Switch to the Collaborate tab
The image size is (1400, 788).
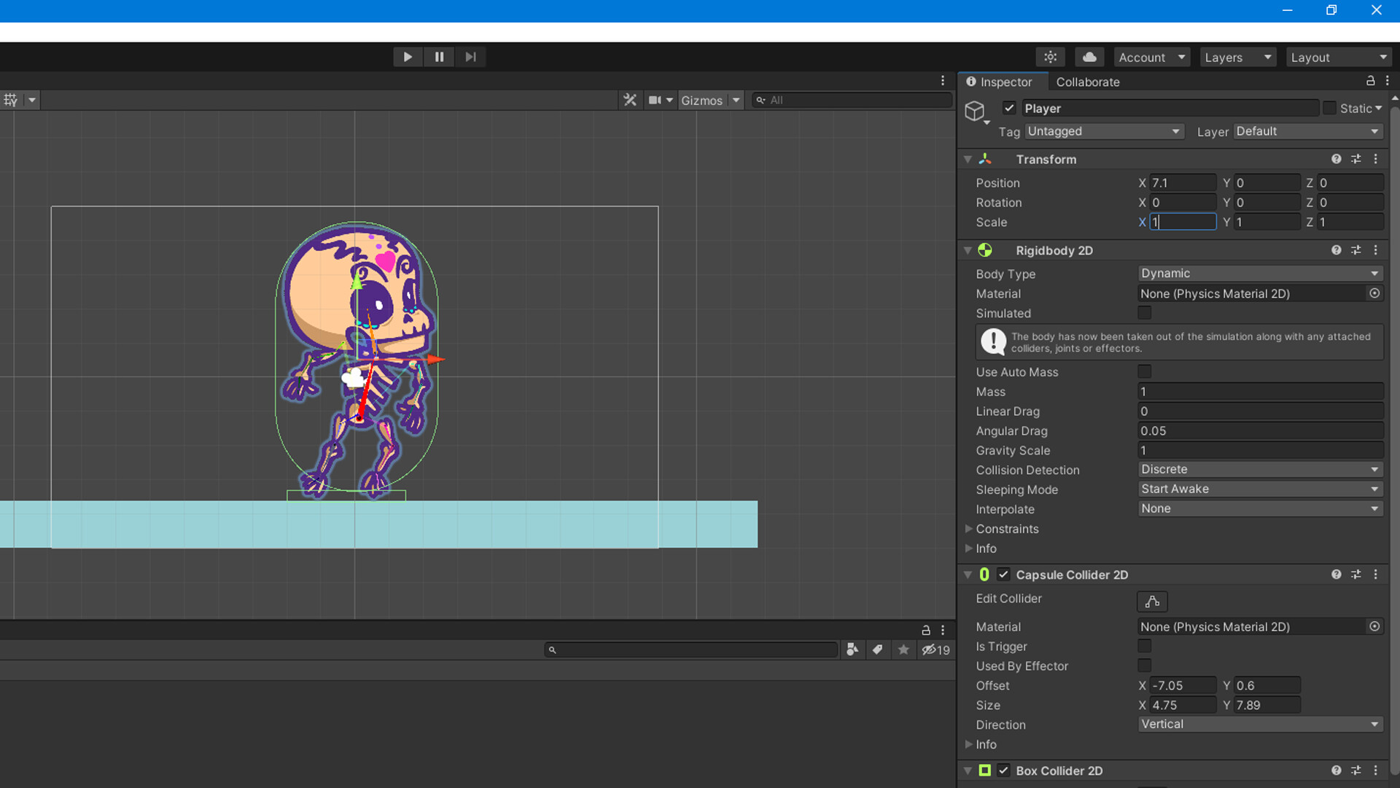tap(1087, 82)
